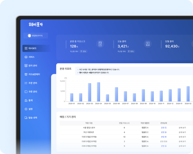Screen dimensions: 193x154
Task: Click 운영 중 status for 서울 팝업스토어
Action: (164, 128)
